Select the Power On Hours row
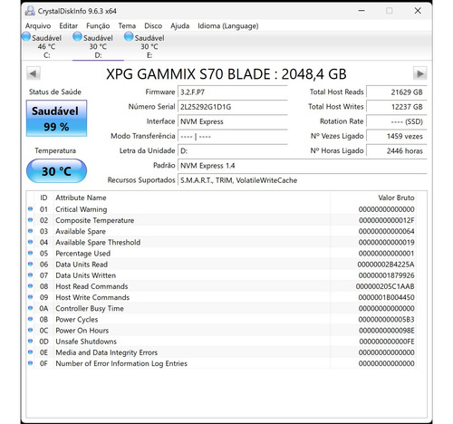Screen dimensions: 453x424 (221, 331)
